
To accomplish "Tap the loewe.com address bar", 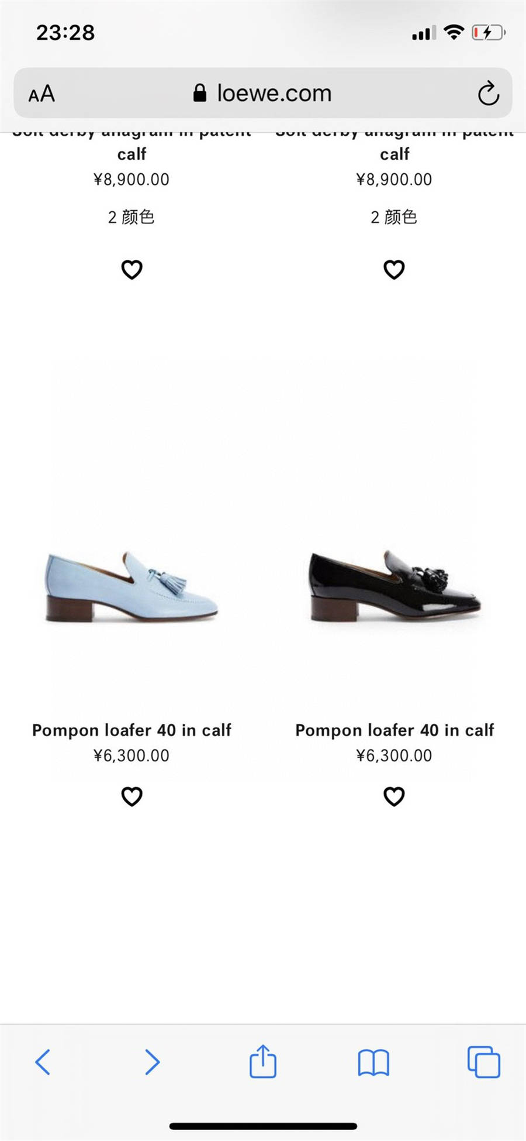I will coord(263,93).
